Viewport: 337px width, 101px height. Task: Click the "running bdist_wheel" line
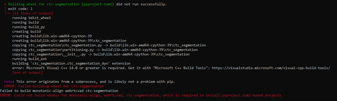pyautogui.click(x=32, y=18)
